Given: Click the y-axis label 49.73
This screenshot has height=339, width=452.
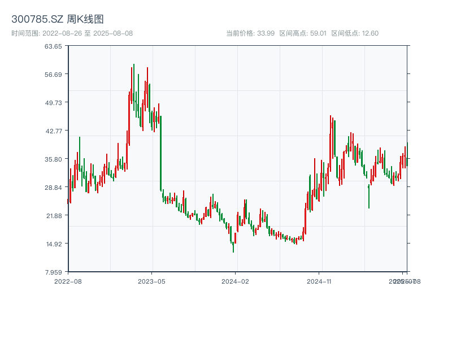Looking at the screenshot, I should point(53,103).
